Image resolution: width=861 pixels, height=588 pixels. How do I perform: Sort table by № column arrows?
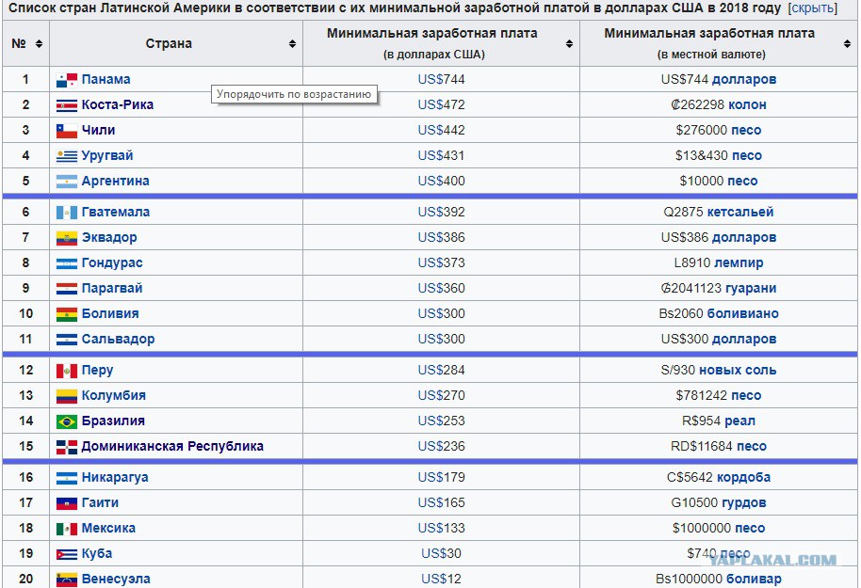point(39,44)
